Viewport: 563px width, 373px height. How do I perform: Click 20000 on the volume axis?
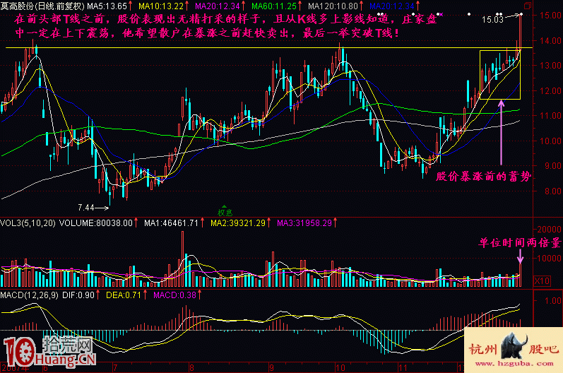[x=549, y=229]
